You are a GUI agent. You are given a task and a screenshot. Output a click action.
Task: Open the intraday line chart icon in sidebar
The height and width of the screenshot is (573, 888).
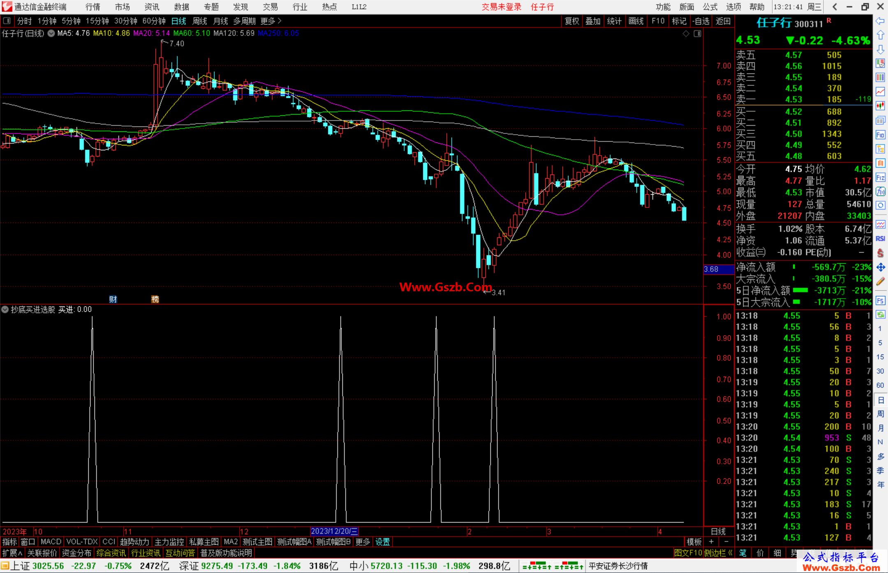[x=880, y=92]
